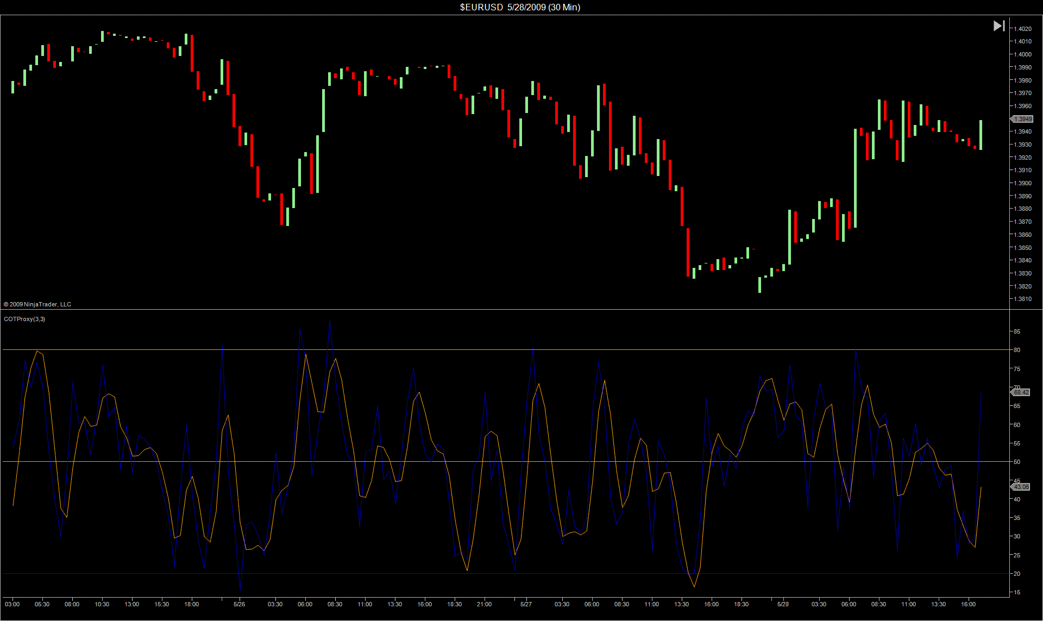Click the 1.3810 price axis label
The width and height of the screenshot is (1043, 621).
click(1023, 299)
